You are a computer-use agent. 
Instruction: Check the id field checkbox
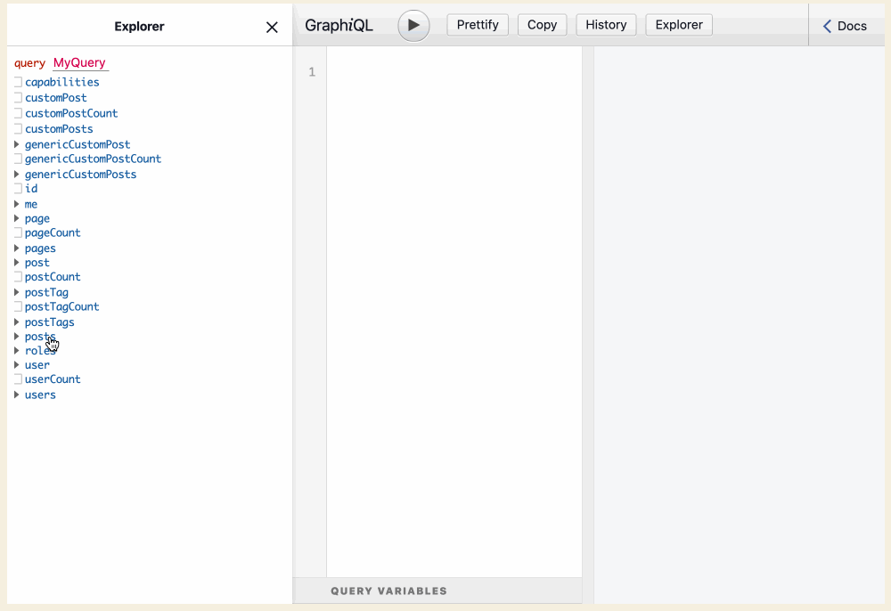click(x=18, y=189)
